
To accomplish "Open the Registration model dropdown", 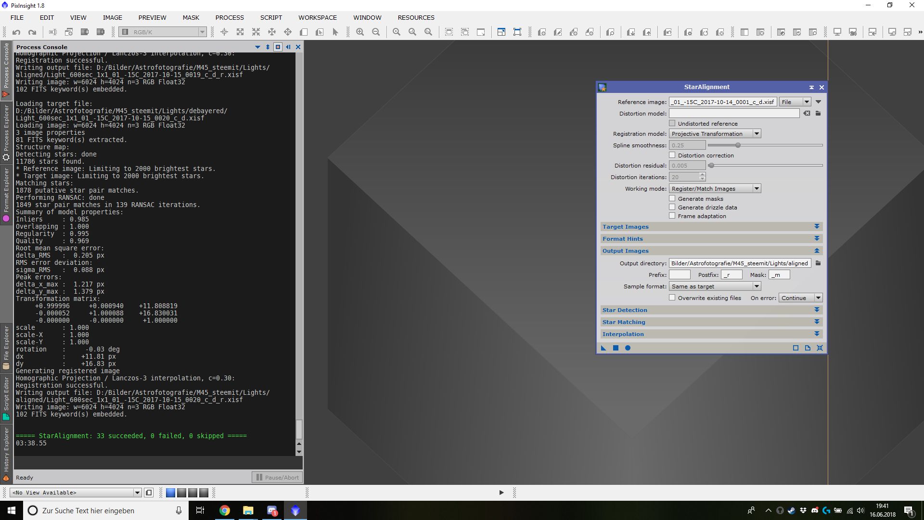I will coord(715,134).
